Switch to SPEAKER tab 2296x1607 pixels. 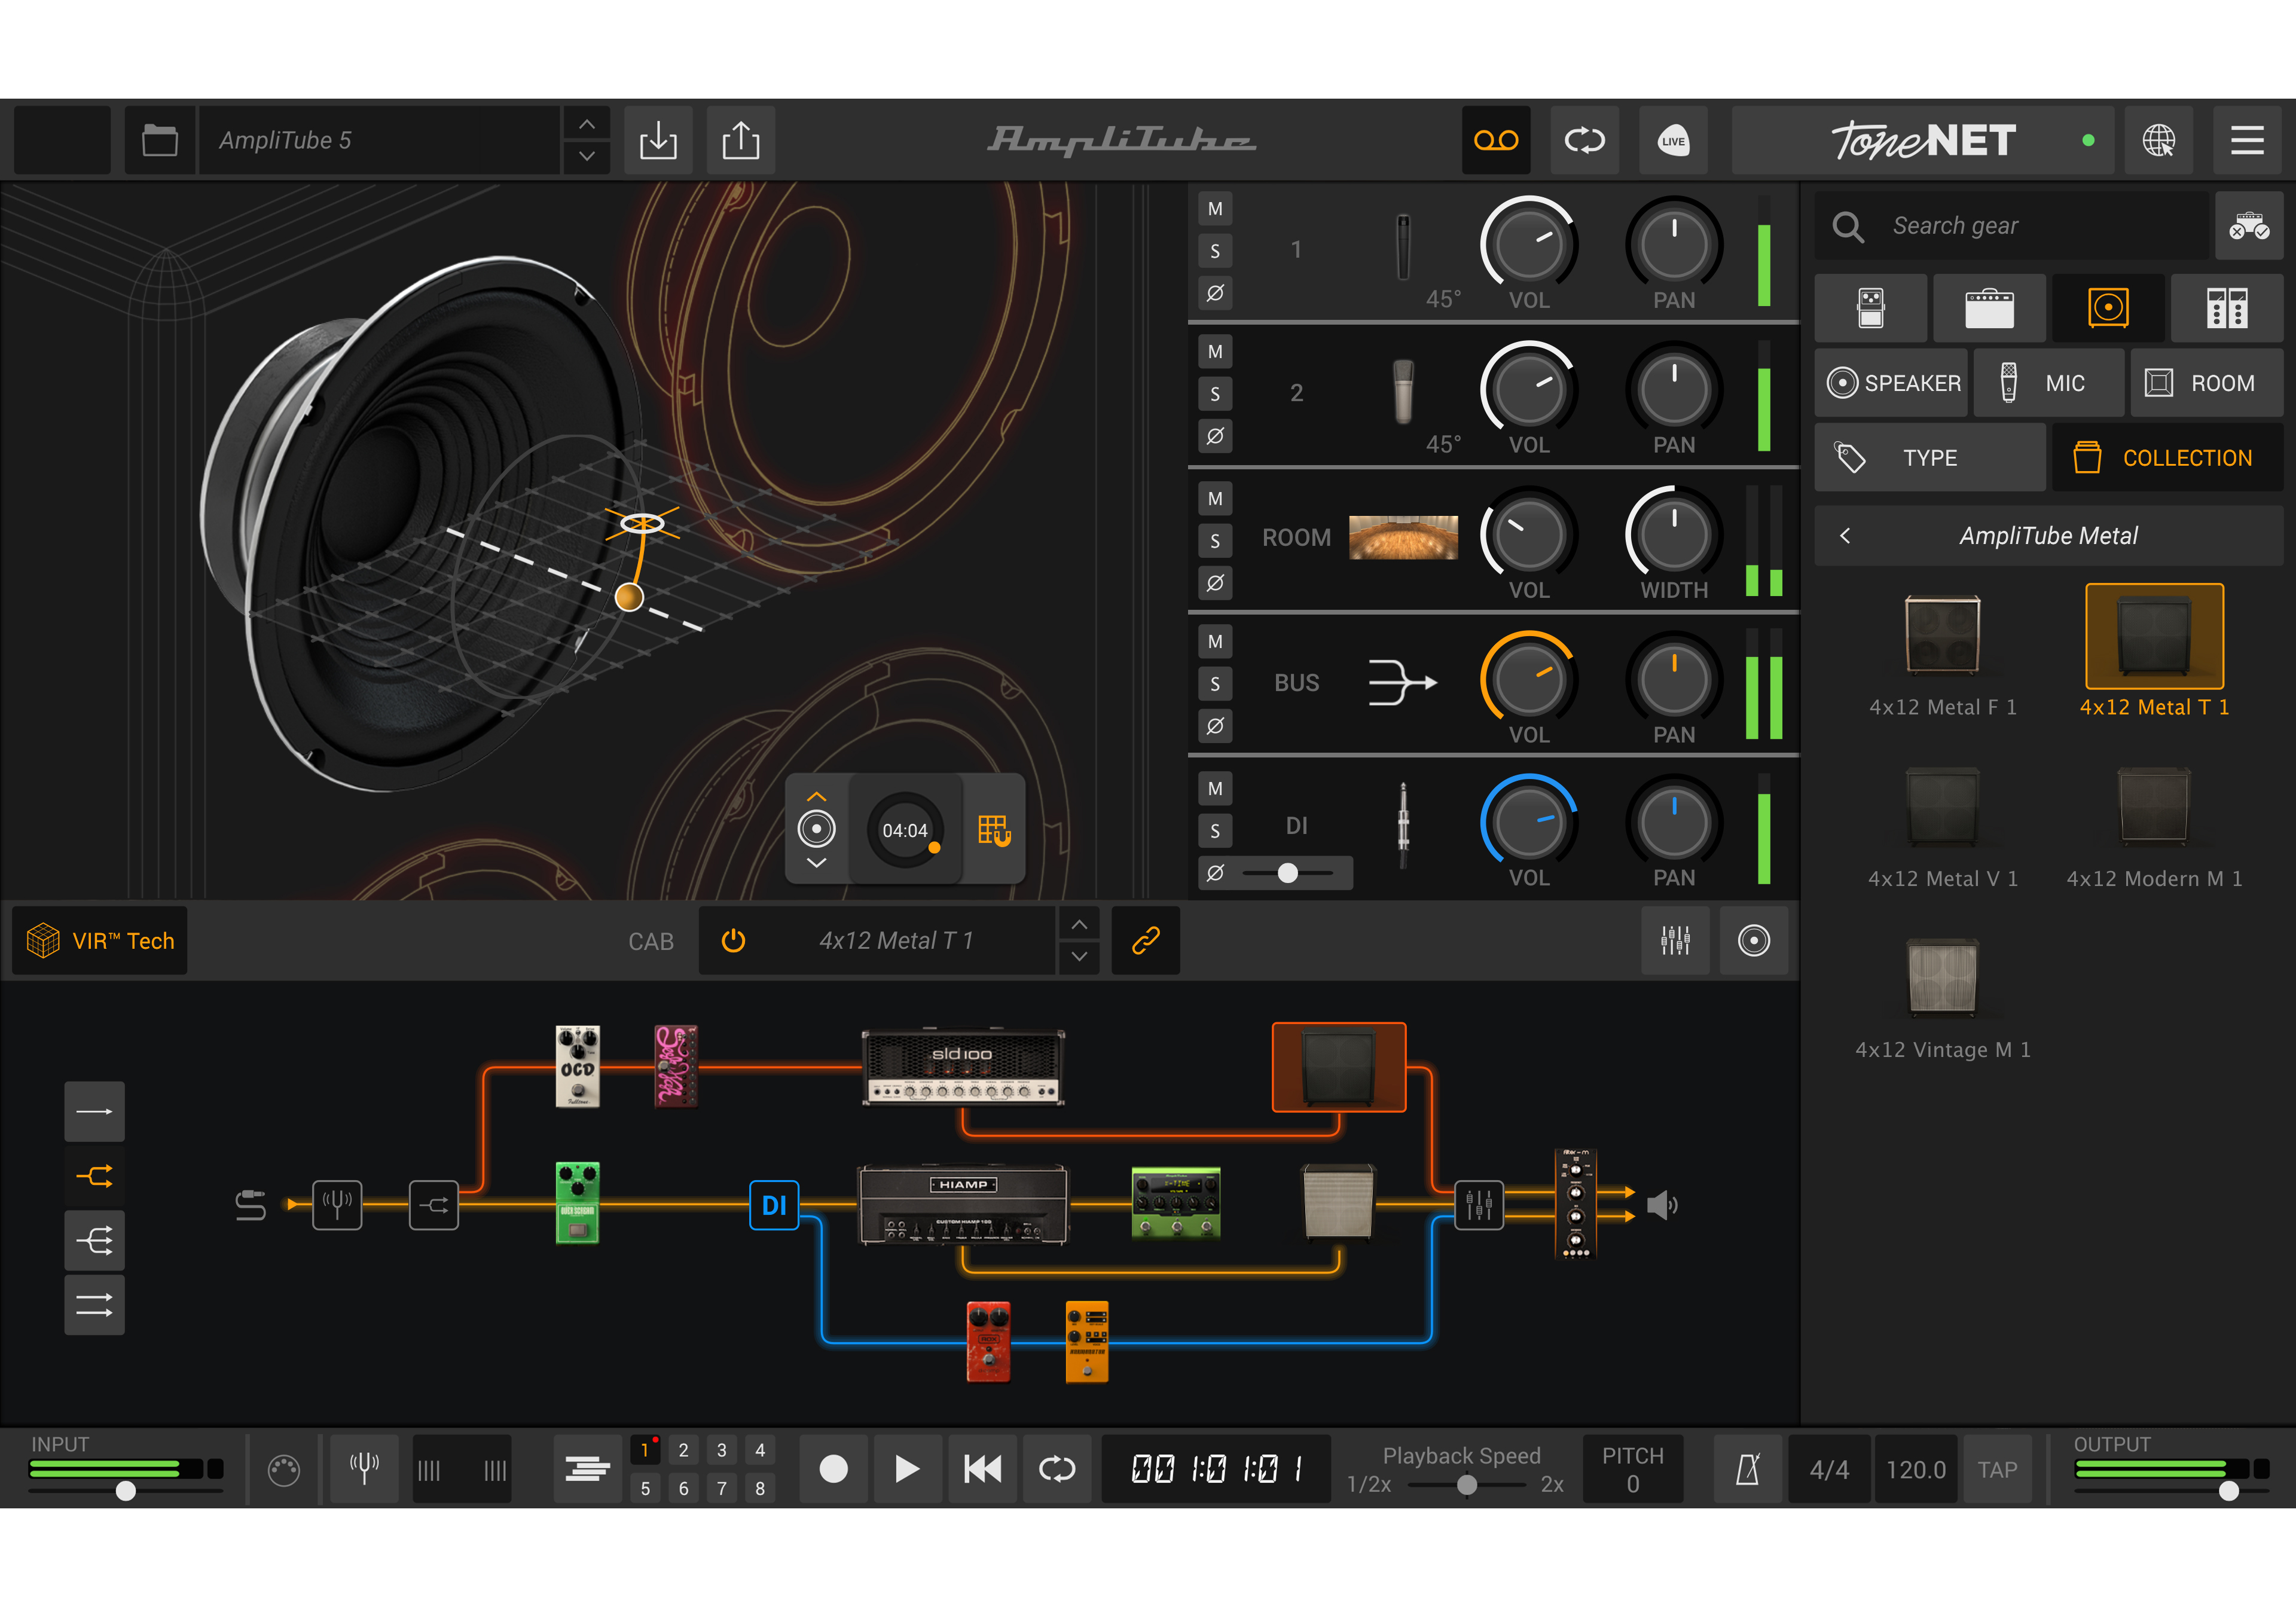(x=1892, y=383)
